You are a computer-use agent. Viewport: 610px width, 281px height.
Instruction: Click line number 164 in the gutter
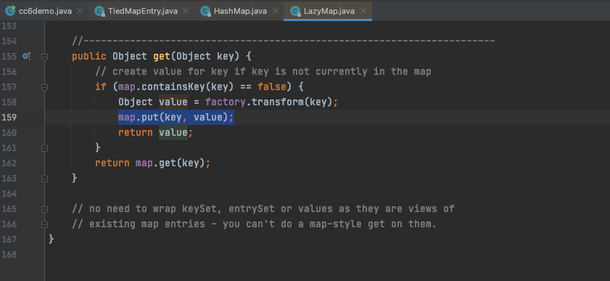click(9, 193)
